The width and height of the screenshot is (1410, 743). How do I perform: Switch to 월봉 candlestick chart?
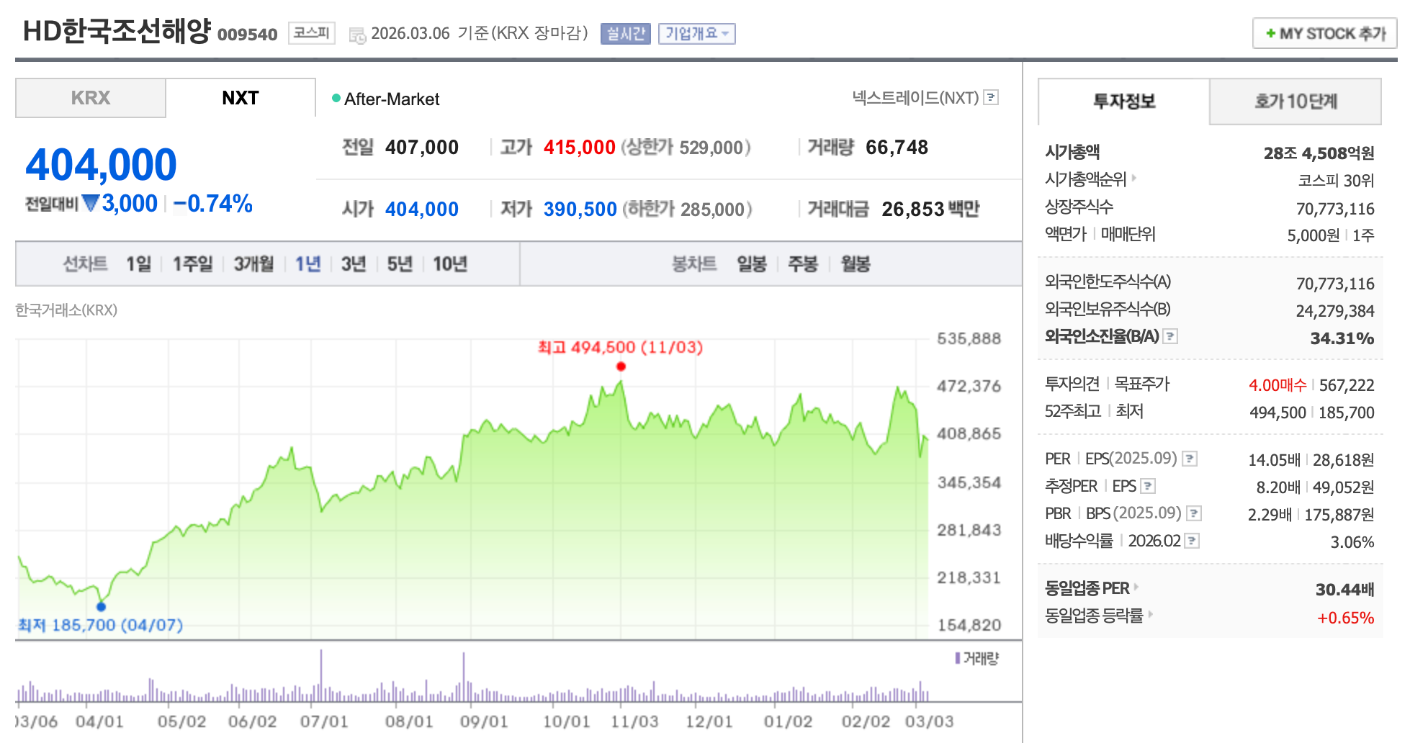point(856,264)
